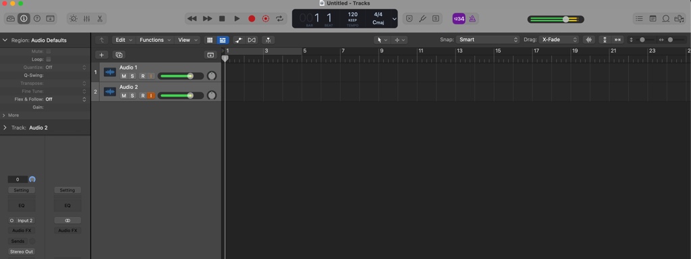Screen dimensions: 691x259
Task: Start playback with Play button
Action: coord(237,18)
